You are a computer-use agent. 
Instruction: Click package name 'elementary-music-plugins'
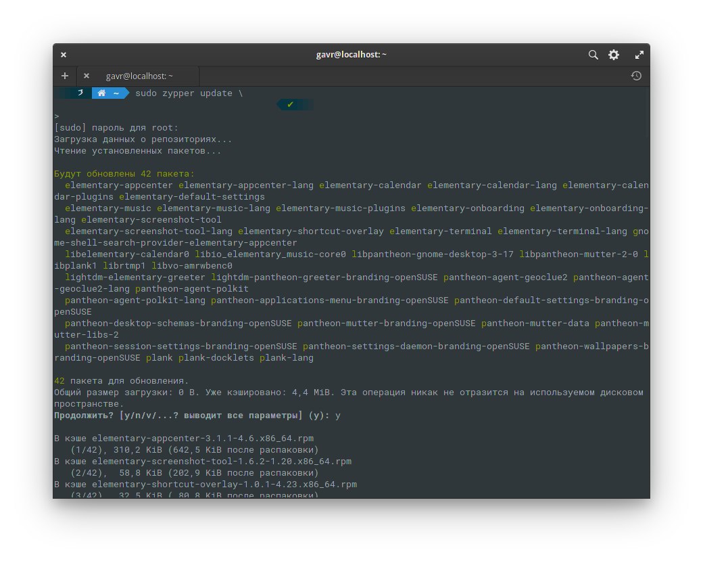tap(340, 208)
